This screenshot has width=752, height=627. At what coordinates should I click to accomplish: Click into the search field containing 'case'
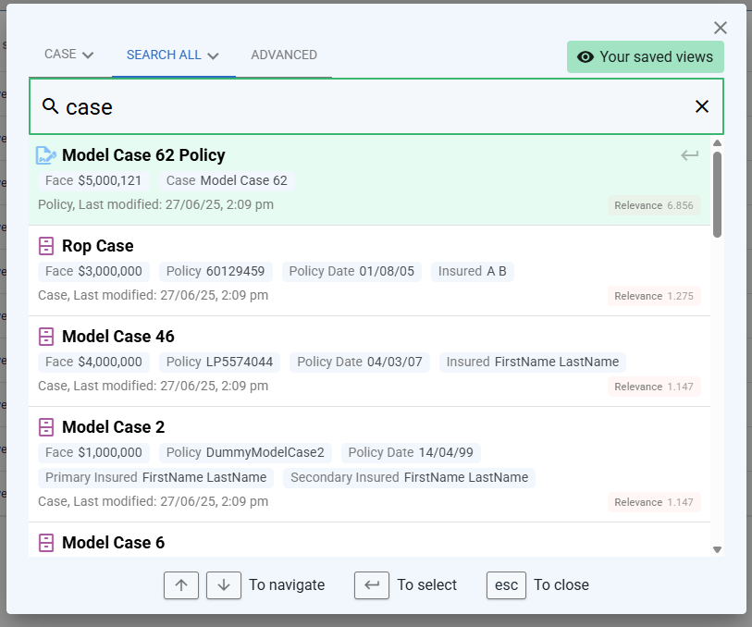click(x=370, y=106)
